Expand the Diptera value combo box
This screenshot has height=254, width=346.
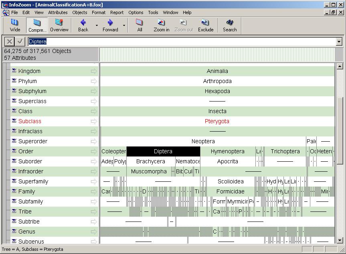tap(339, 42)
